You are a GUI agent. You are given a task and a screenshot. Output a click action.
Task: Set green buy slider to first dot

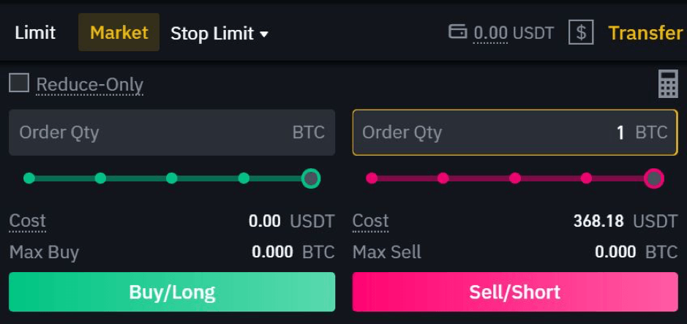[29, 178]
